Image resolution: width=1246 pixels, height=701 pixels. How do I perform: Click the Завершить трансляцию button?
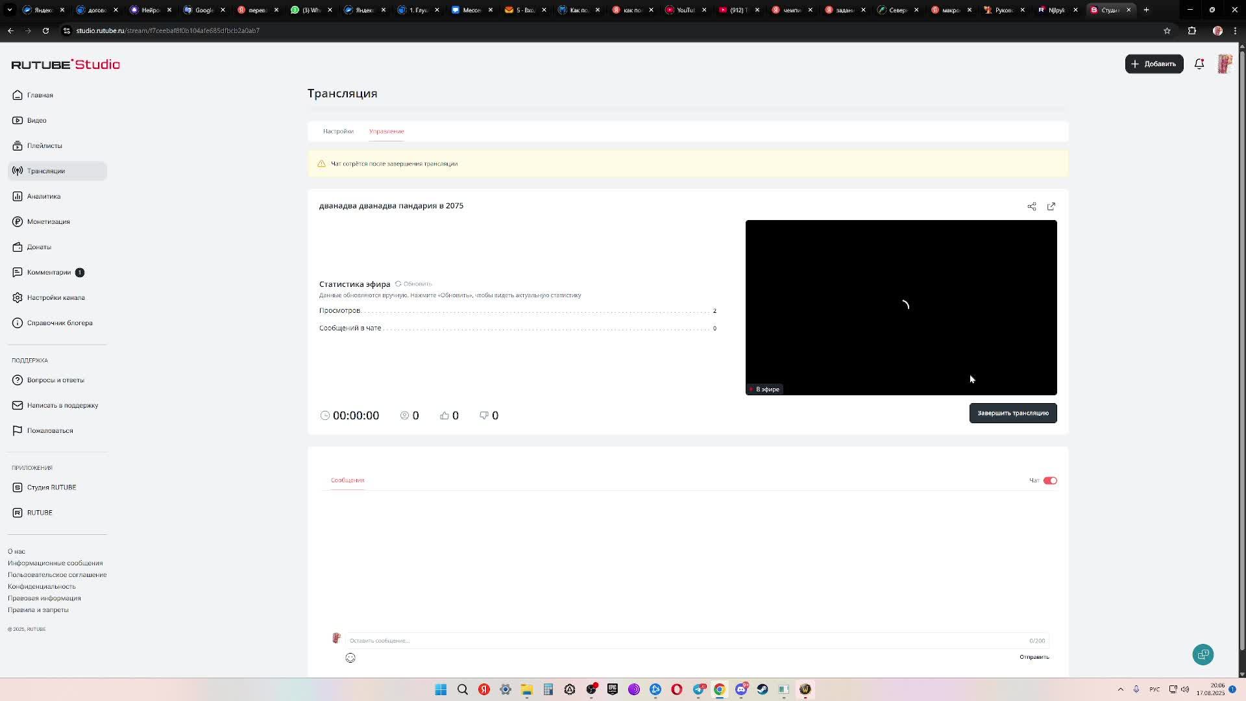pyautogui.click(x=1012, y=413)
